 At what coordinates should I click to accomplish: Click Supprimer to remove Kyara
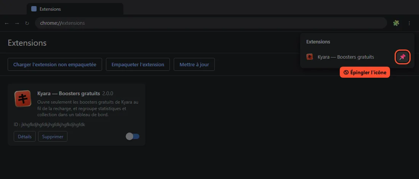53,136
